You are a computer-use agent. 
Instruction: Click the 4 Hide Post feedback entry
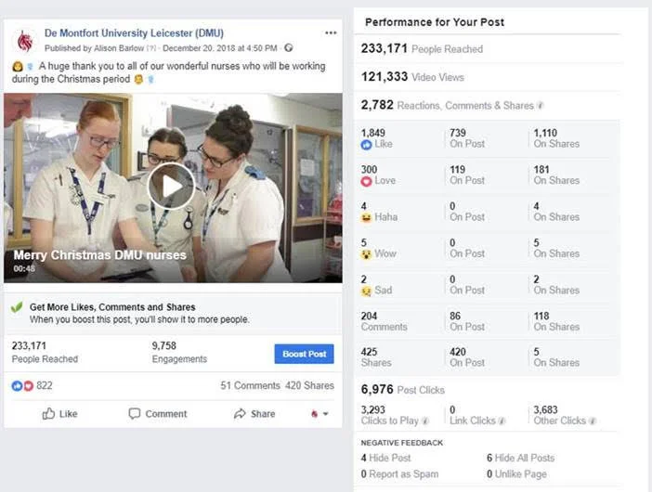385,458
